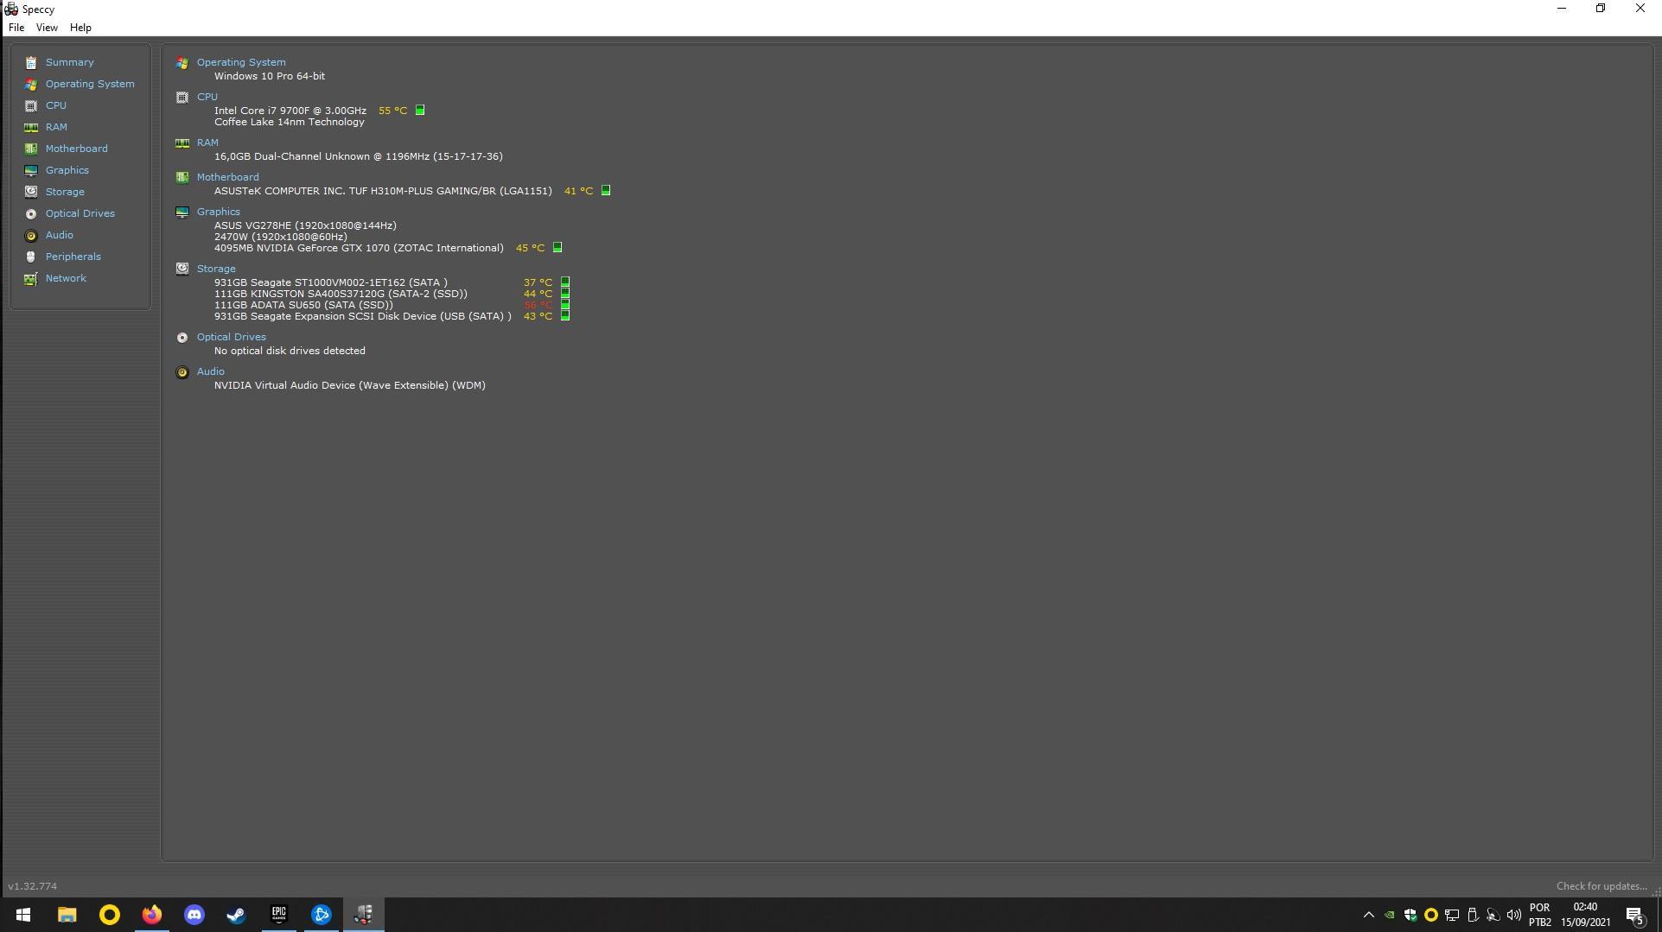1662x932 pixels.
Task: Open the Windows Start menu
Action: tap(23, 915)
